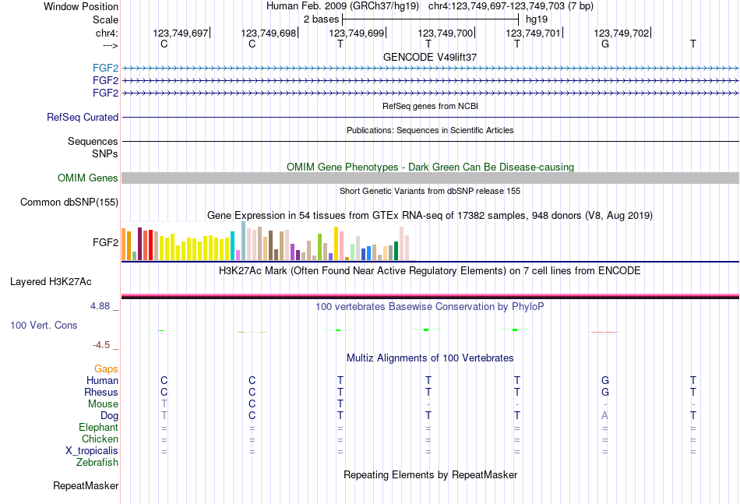The width and height of the screenshot is (740, 504).
Task: Click the Chicken species label
Action: pos(100,439)
